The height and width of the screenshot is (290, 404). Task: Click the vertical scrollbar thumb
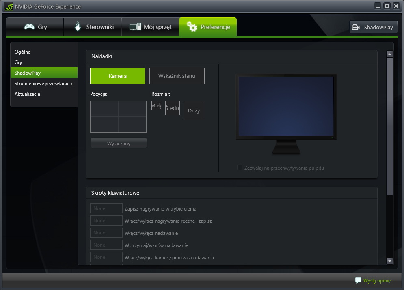point(389,127)
